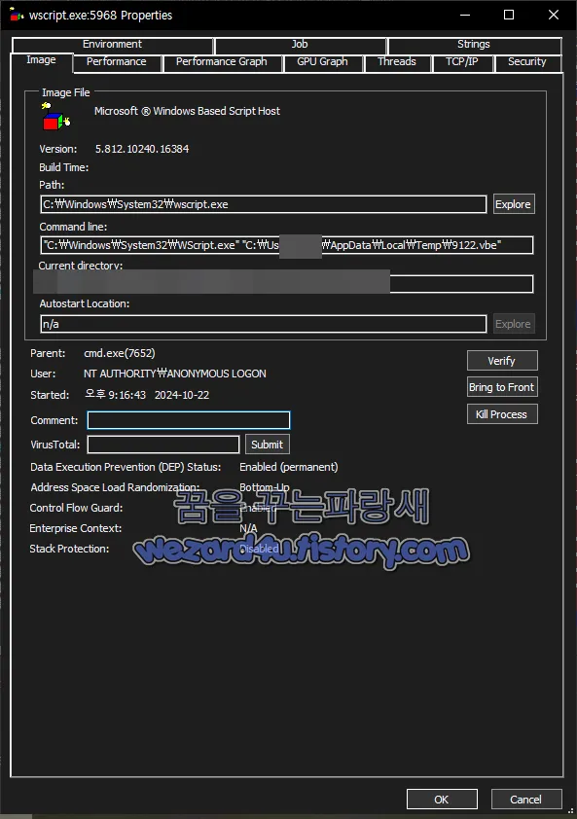This screenshot has height=819, width=577.
Task: Click the Verify button
Action: pos(502,361)
